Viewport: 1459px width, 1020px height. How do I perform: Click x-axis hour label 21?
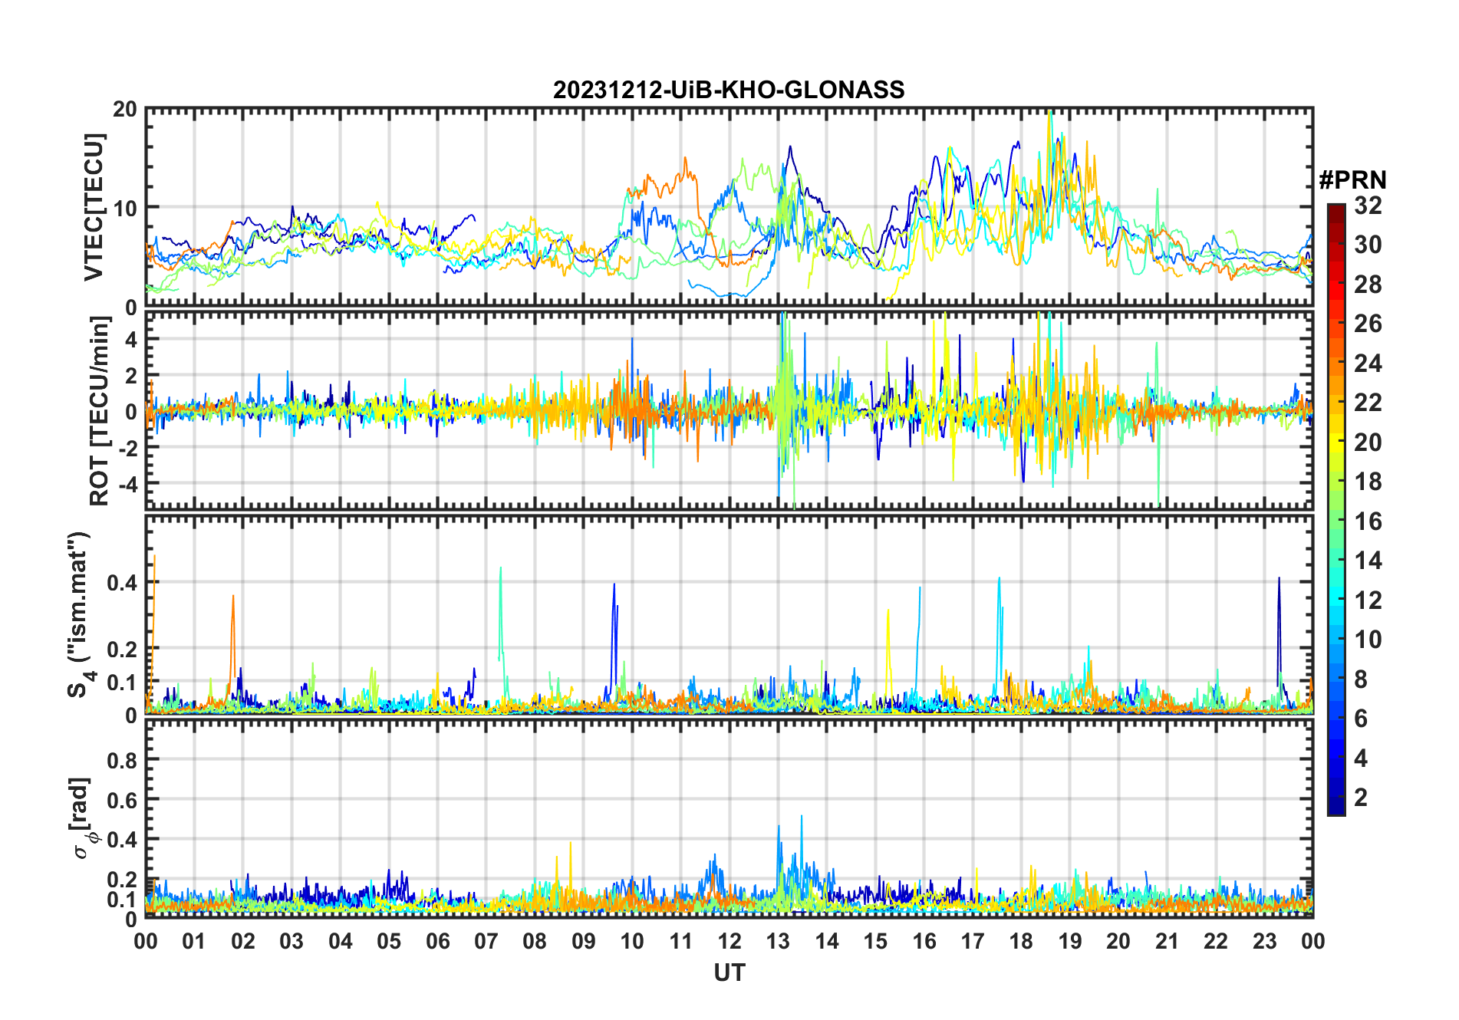point(1167,941)
